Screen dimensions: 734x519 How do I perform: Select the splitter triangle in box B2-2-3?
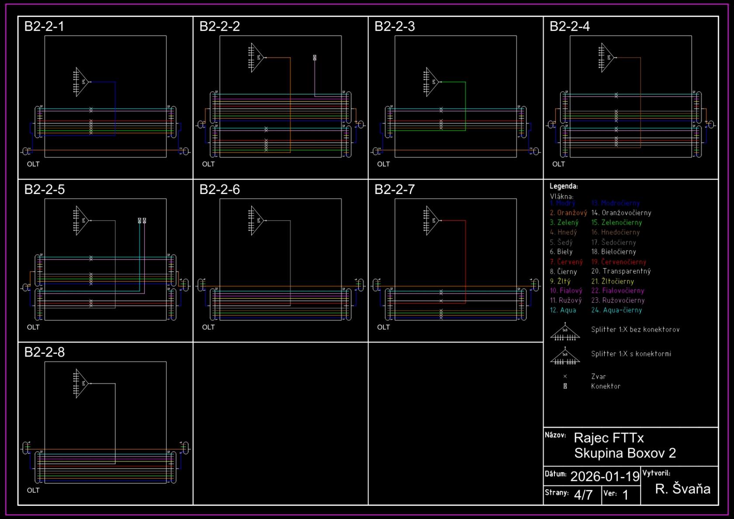click(x=432, y=82)
